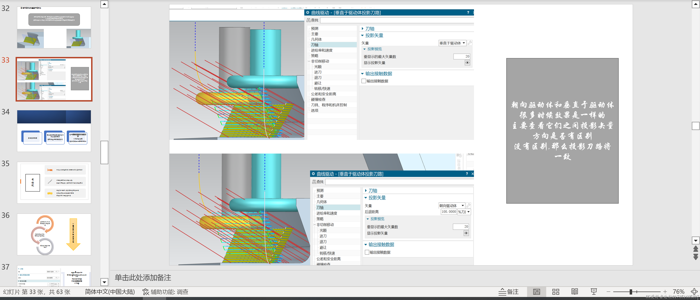The width and height of the screenshot is (700, 300).
Task: Click the accessibility check icon
Action: click(146, 292)
